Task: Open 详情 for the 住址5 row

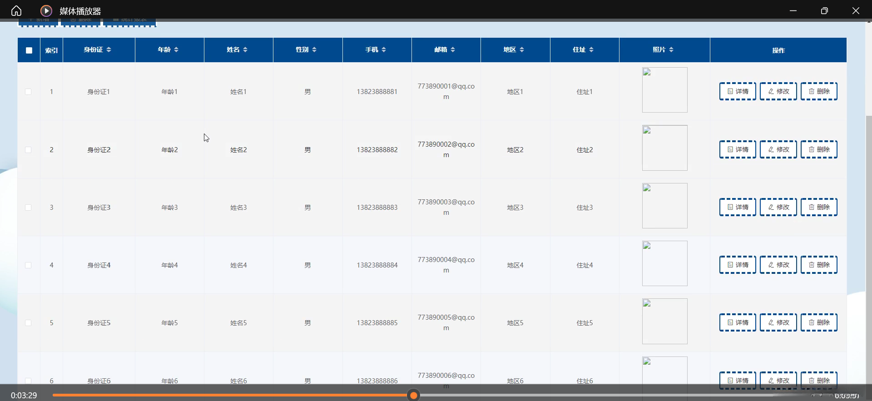Action: tap(738, 322)
